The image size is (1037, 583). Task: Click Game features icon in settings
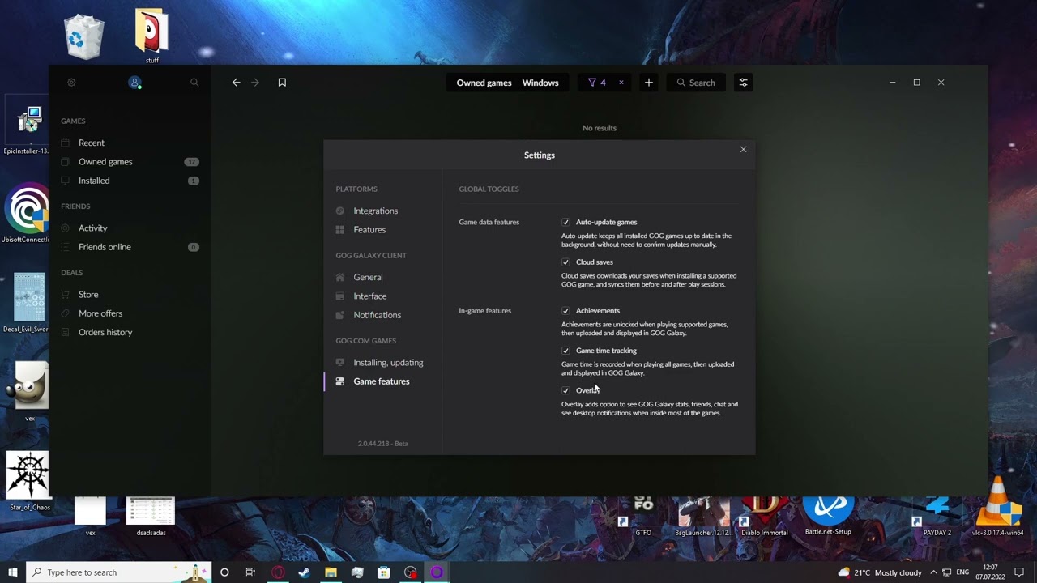(340, 381)
